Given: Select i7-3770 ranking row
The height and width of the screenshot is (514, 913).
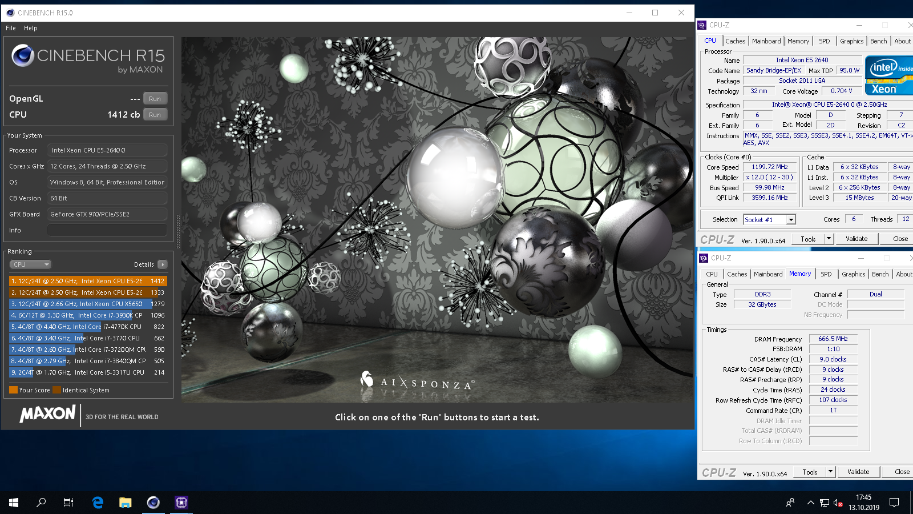Looking at the screenshot, I should (87, 338).
